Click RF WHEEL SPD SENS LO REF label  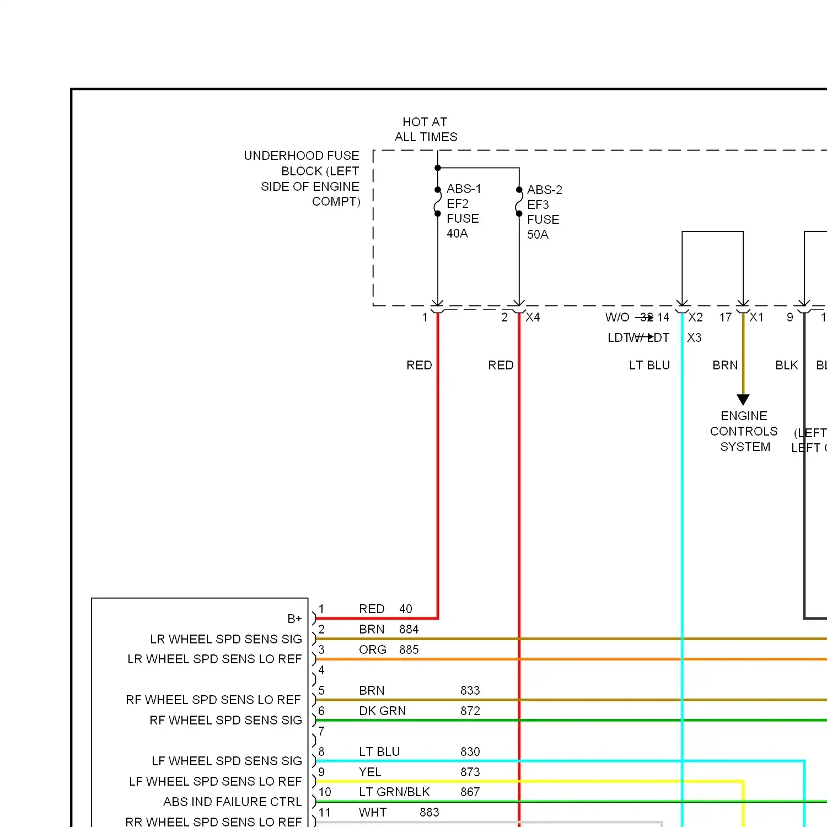[213, 700]
